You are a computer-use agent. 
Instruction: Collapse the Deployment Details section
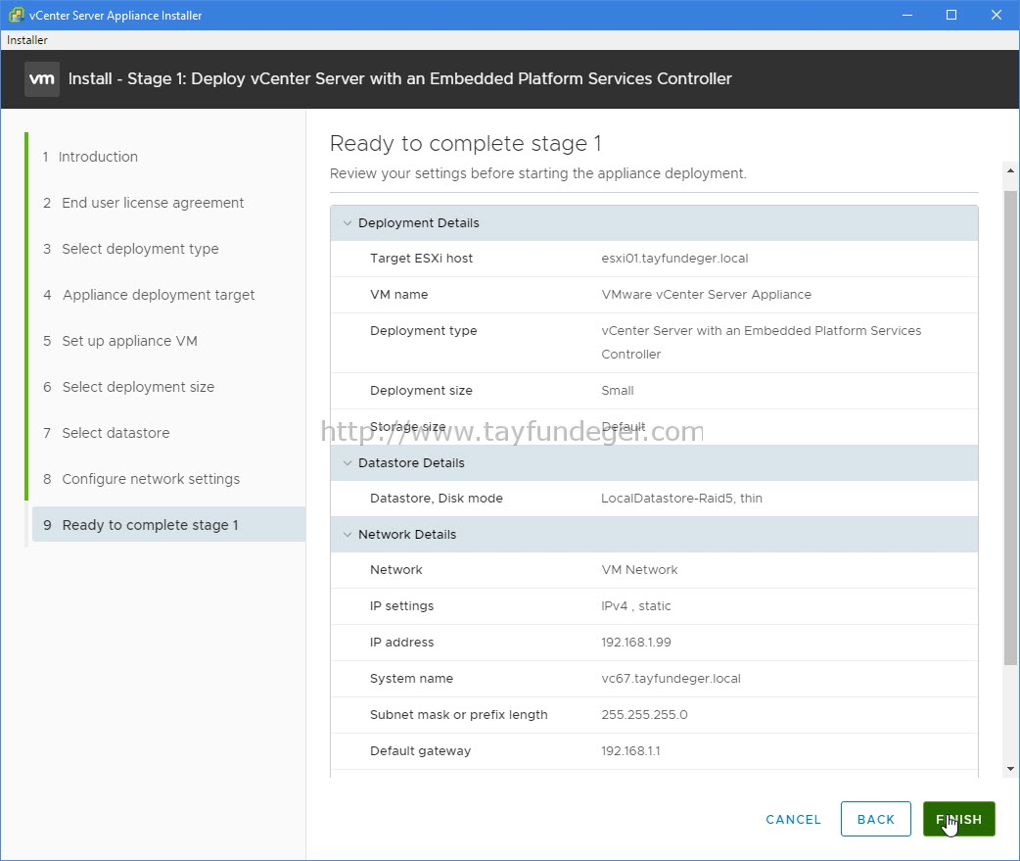[348, 223]
